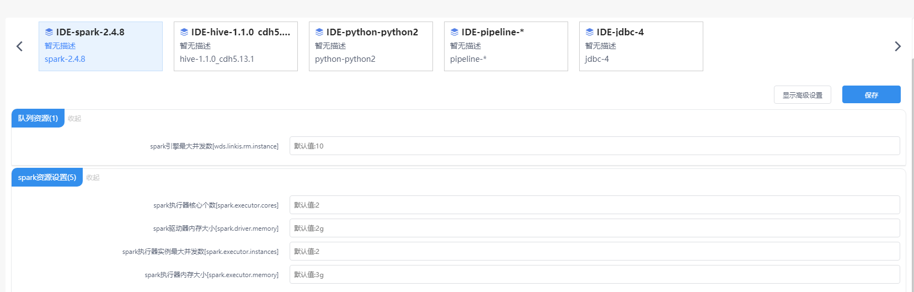914x292 pixels.
Task: Click the IDE-python-python2 stack icon
Action: pyautogui.click(x=319, y=32)
